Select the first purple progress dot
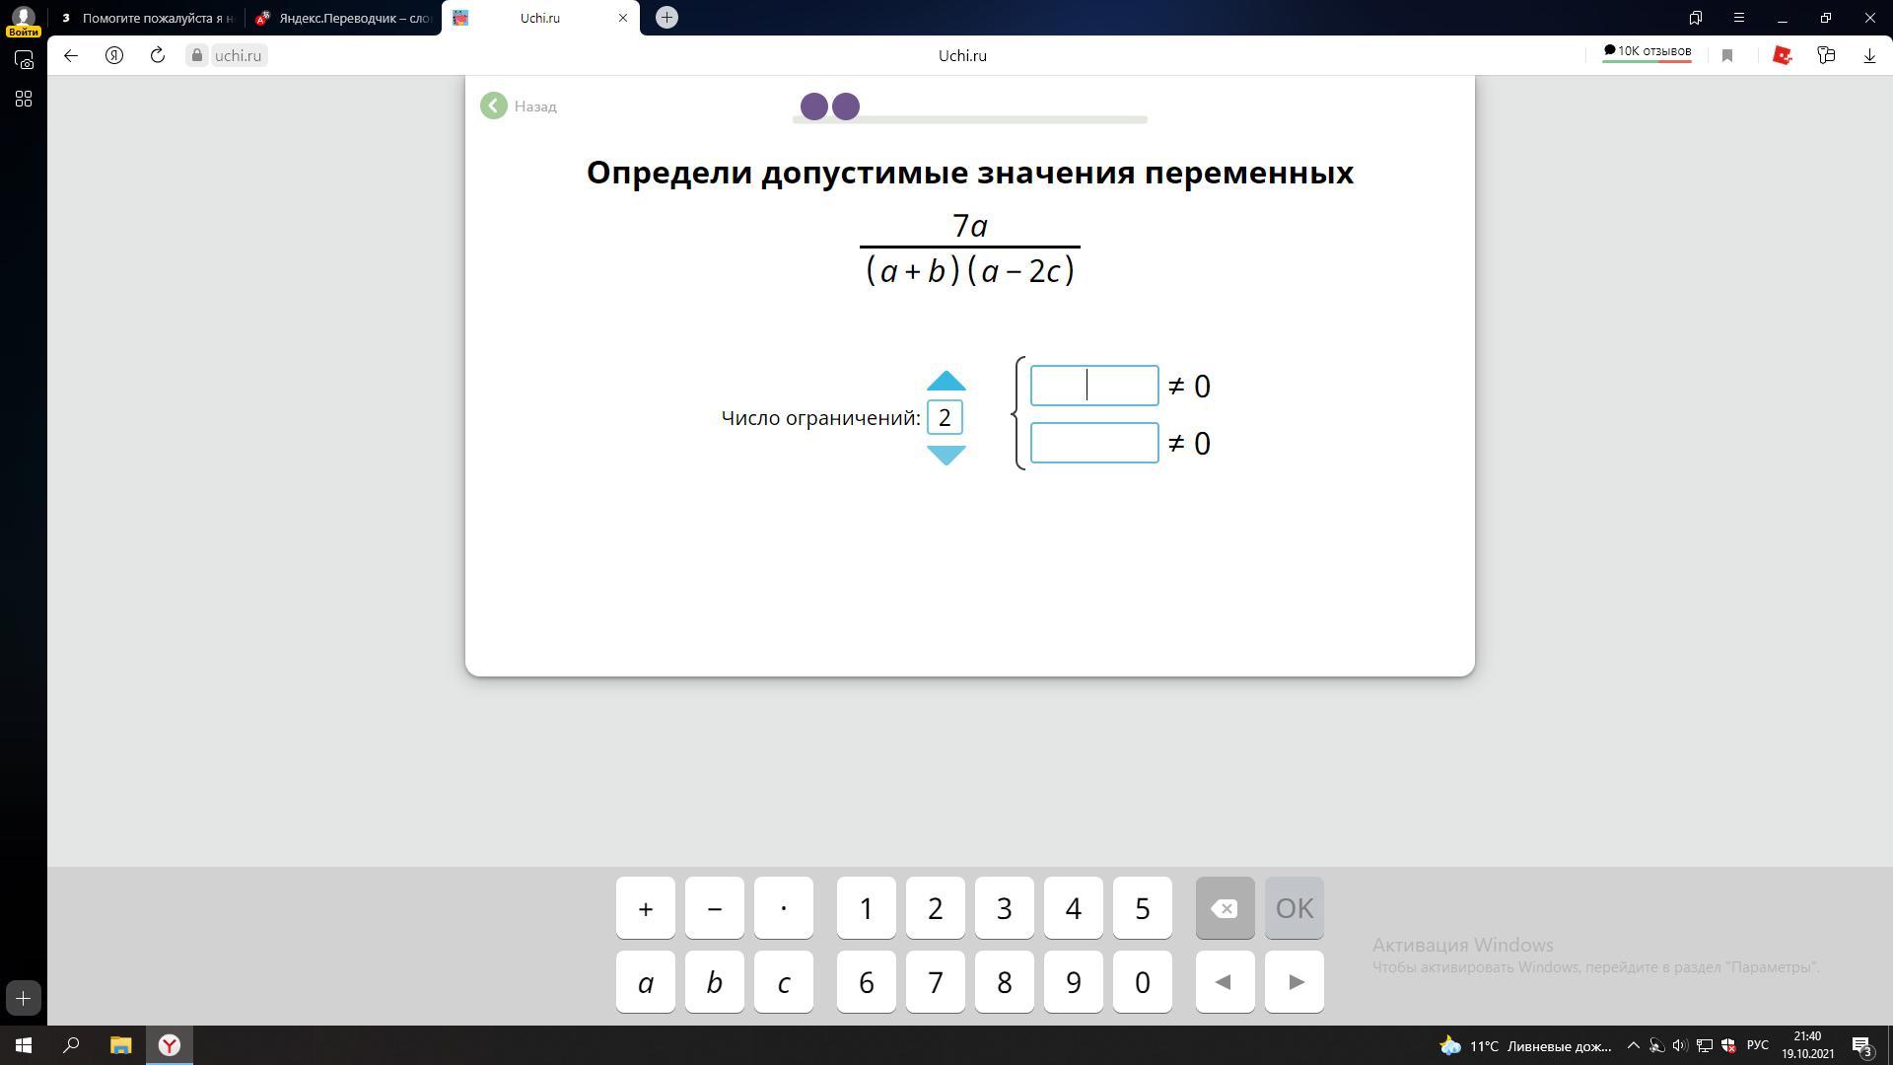 coord(813,106)
